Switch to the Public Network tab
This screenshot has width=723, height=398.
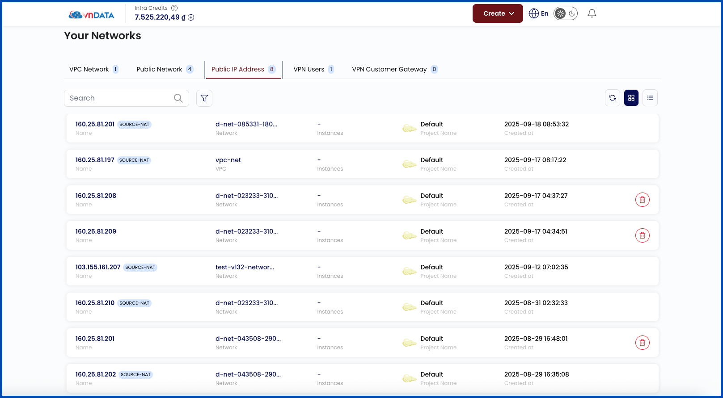click(x=165, y=69)
